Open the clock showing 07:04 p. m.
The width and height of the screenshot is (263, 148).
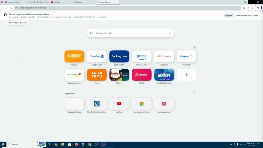coord(251,144)
